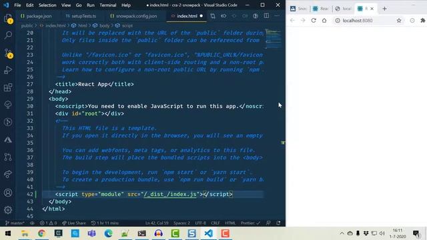
Task: Open the Explorer view in activity bar
Action: click(x=8, y=18)
